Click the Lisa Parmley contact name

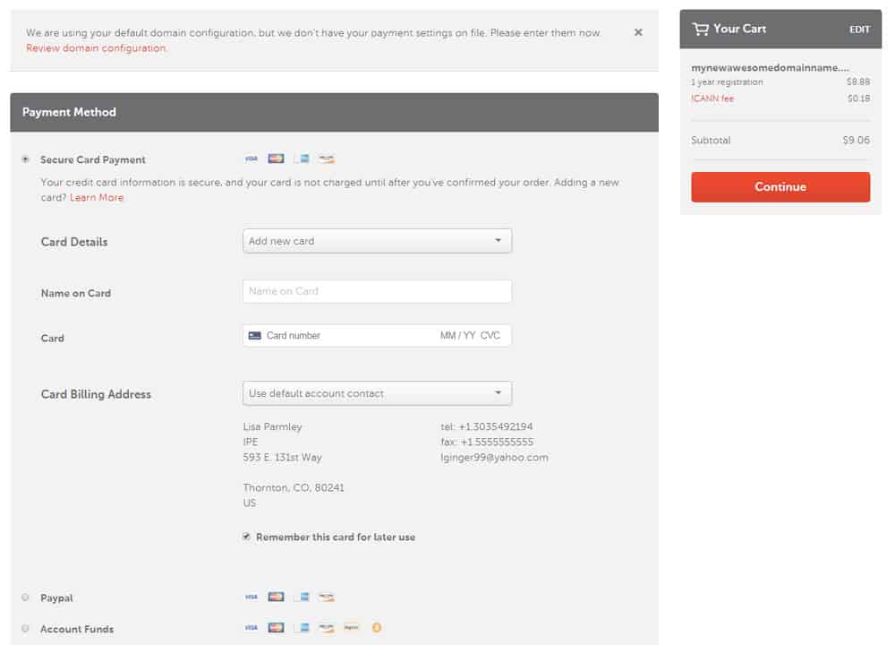(272, 426)
